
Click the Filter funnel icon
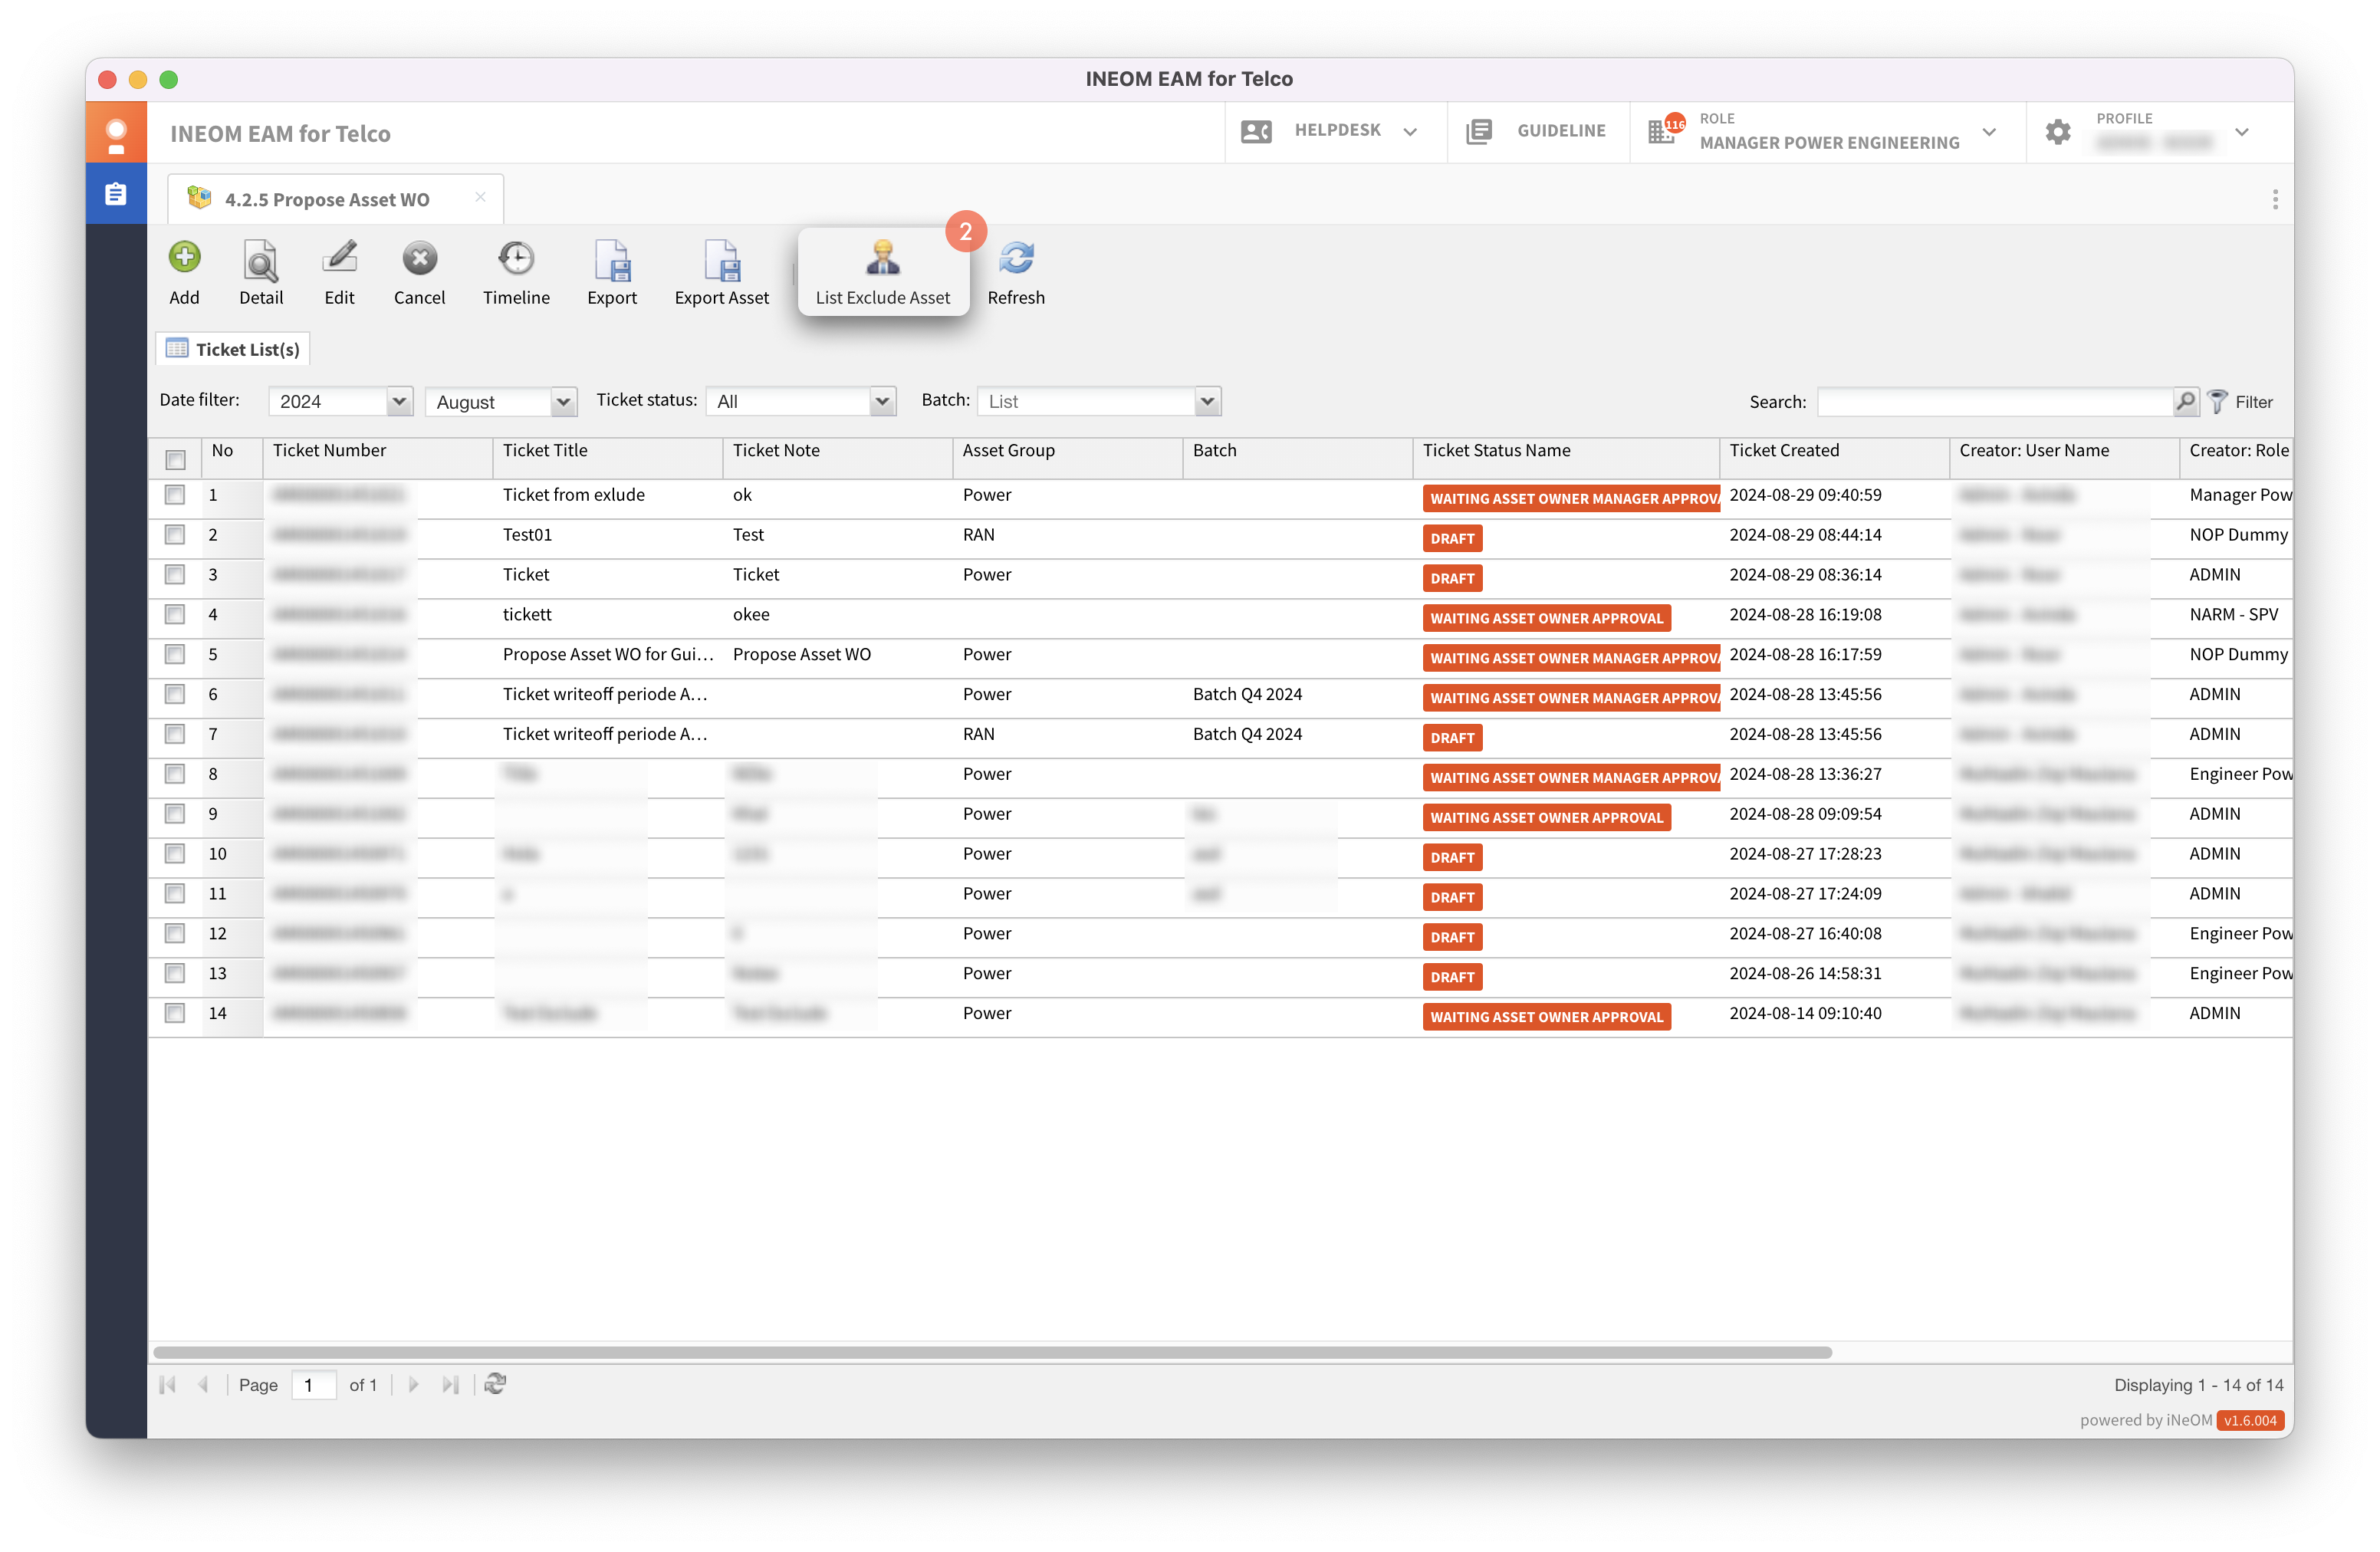[2216, 401]
